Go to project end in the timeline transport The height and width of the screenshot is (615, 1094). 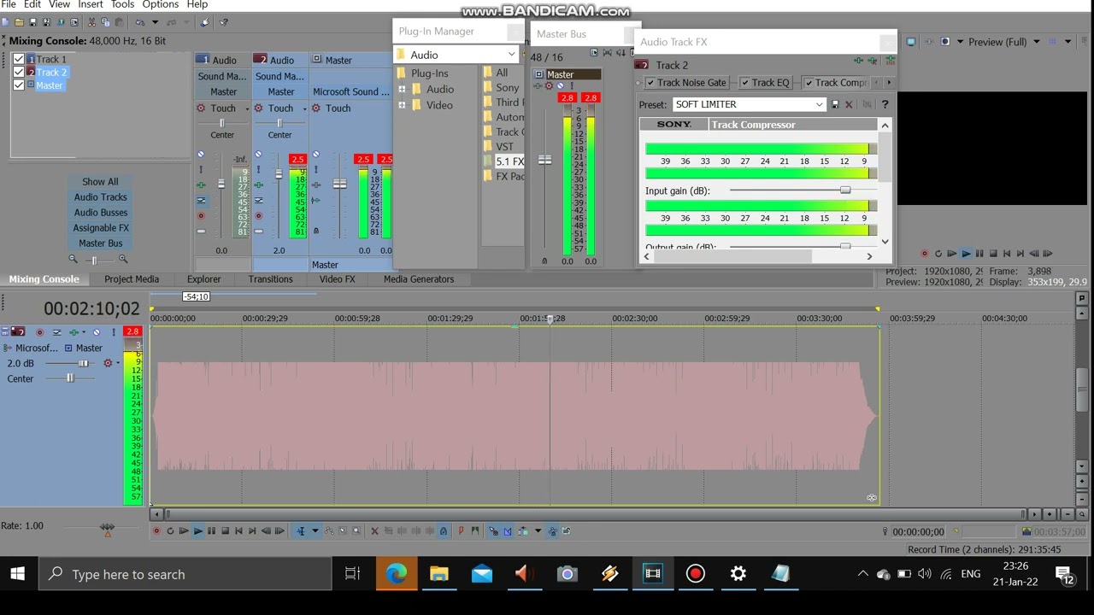click(252, 531)
